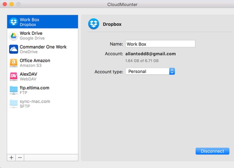Click the Dropbox heading title
The image size is (234, 168).
[x=112, y=24]
